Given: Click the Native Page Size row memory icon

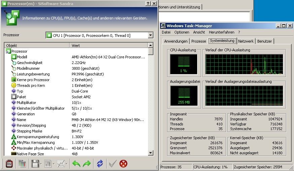Looking at the screenshot, I should point(14,154).
